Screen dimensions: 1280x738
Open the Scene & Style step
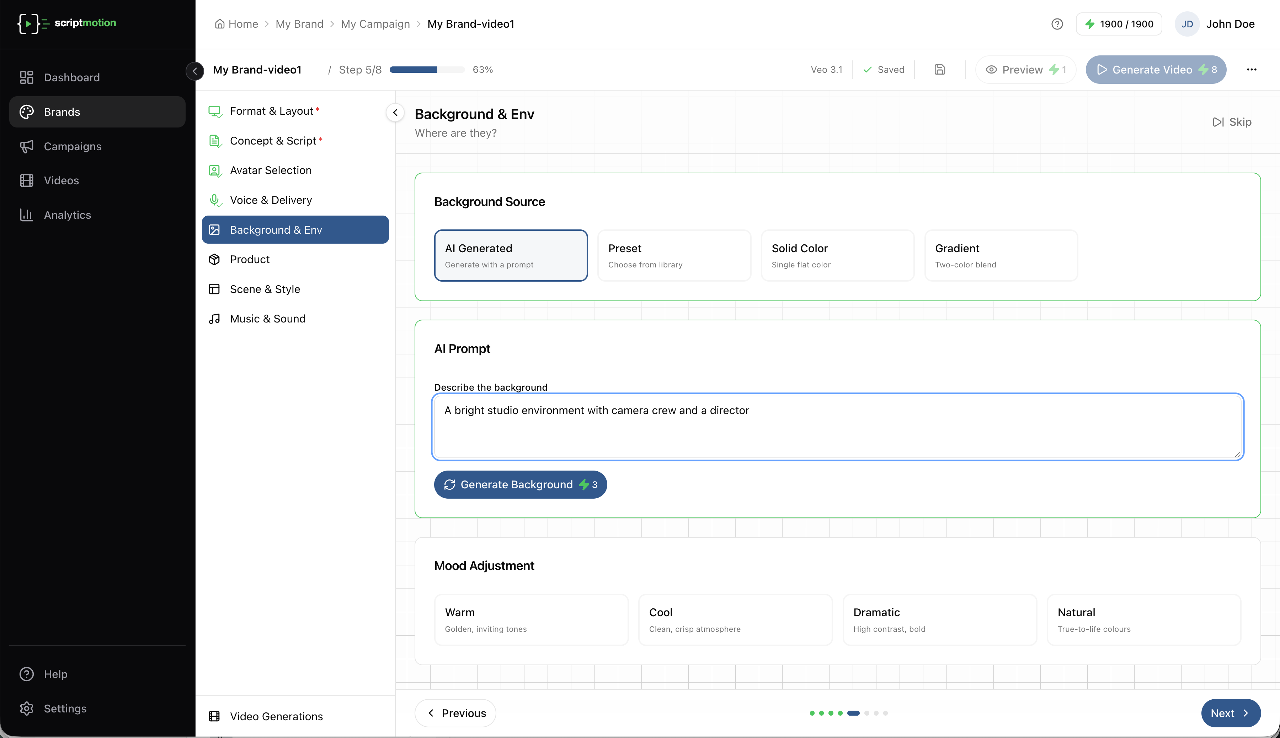point(265,289)
